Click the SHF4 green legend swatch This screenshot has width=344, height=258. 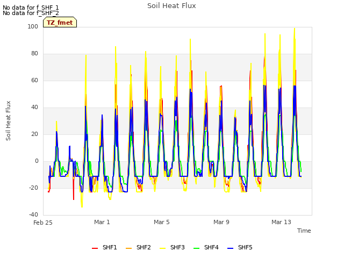197,248
